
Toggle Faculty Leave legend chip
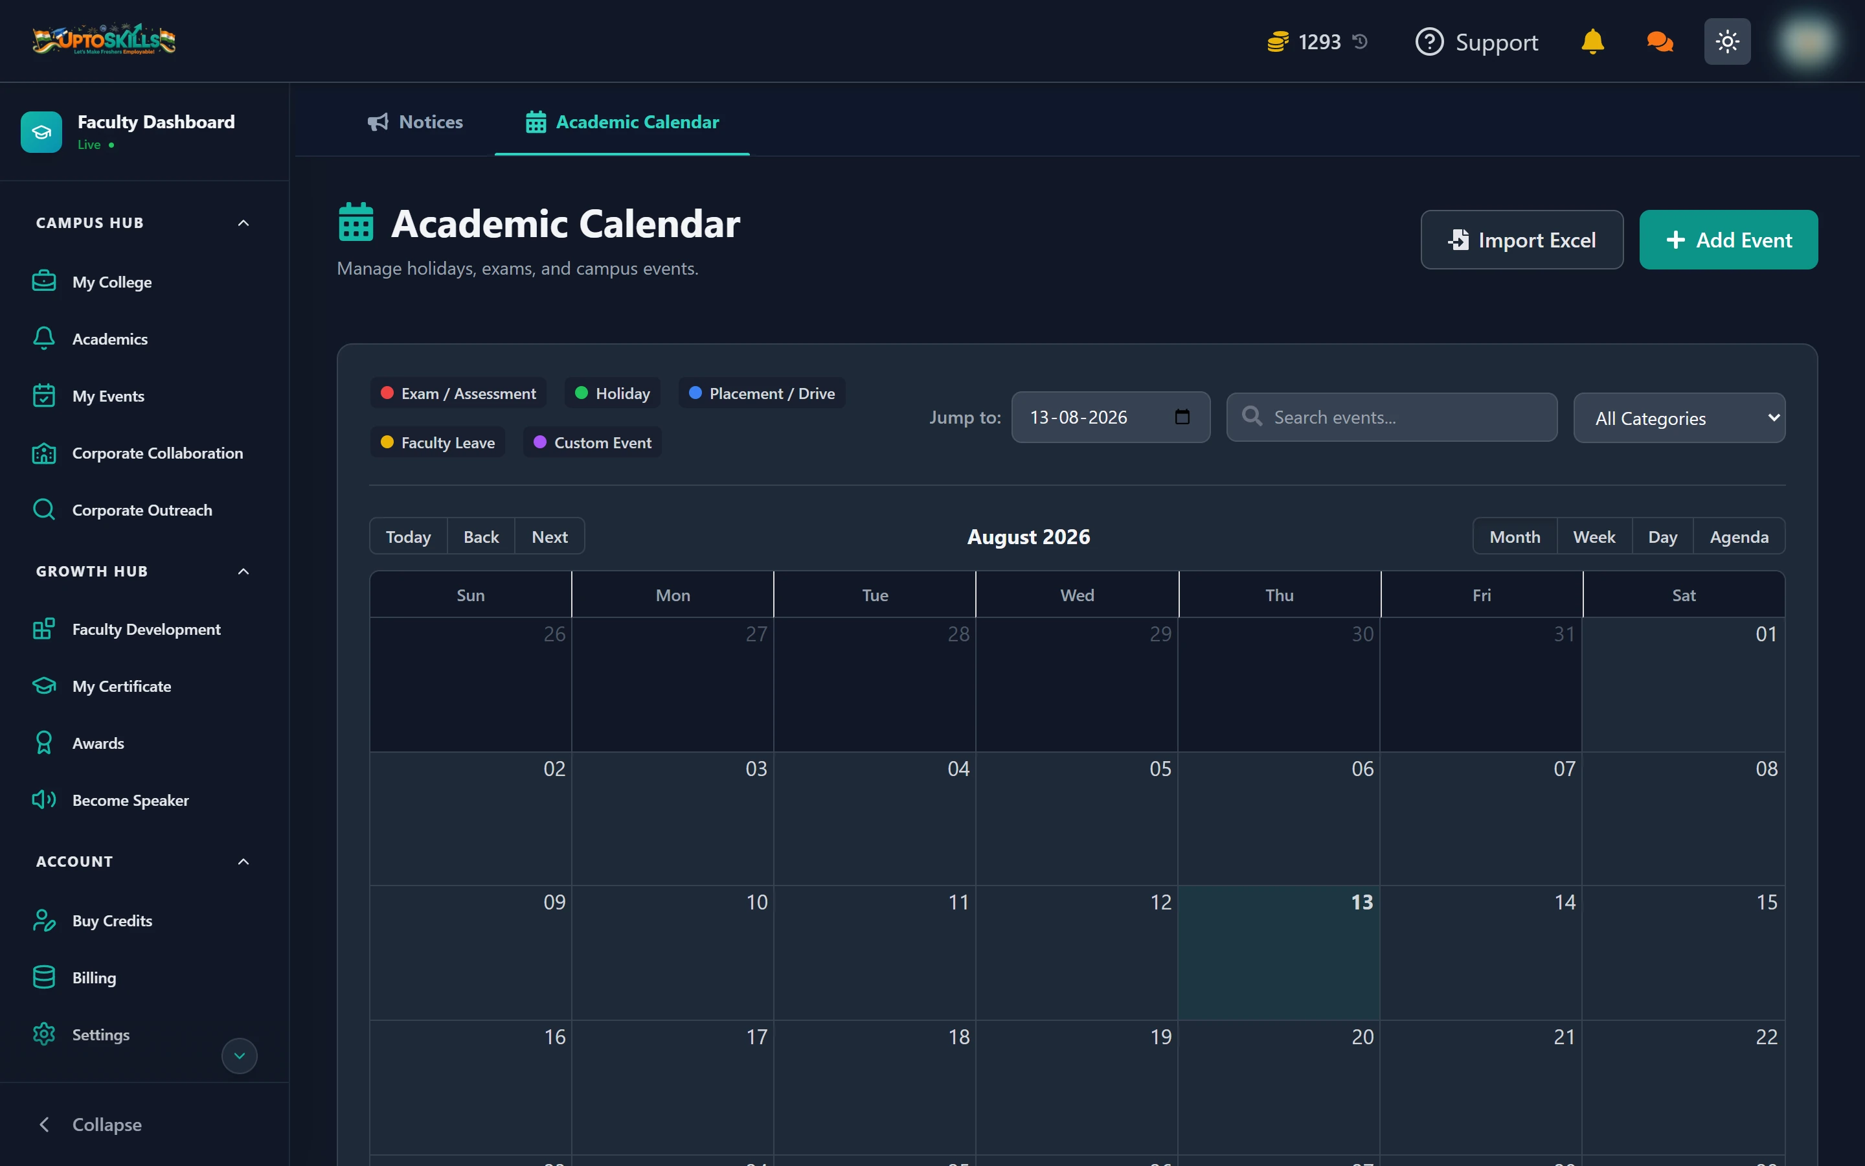coord(438,442)
